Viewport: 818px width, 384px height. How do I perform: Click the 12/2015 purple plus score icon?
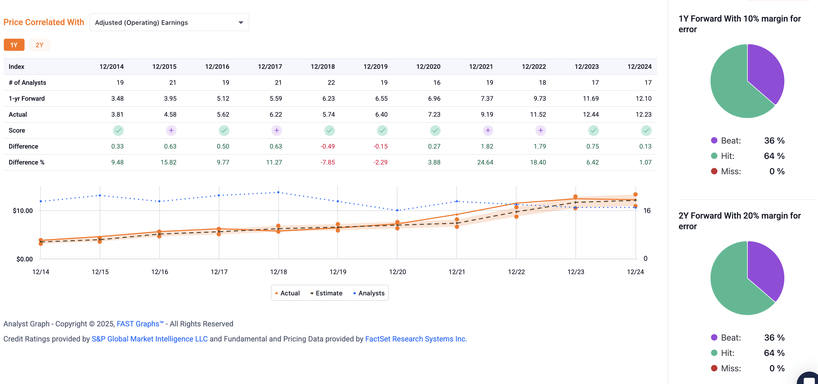point(171,131)
